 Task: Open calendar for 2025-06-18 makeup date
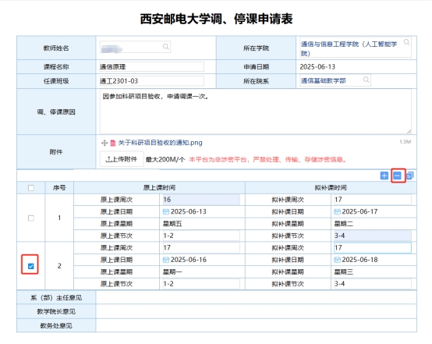(x=337, y=260)
